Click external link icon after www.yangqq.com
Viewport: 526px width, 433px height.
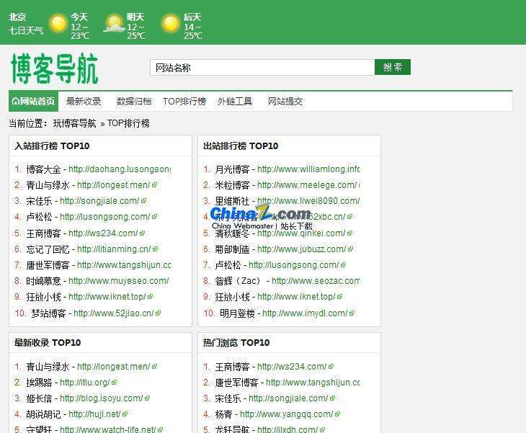pos(336,414)
